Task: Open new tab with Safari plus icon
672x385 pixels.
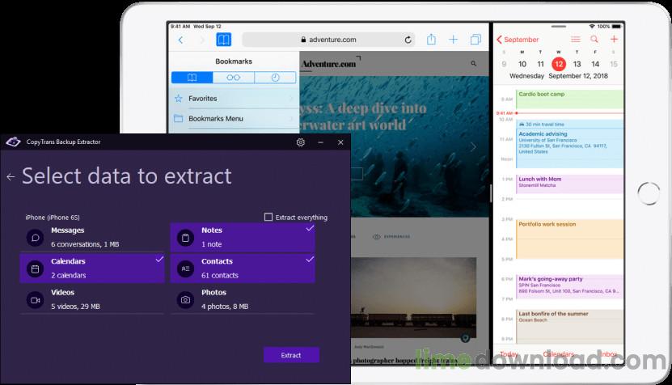Action: pyautogui.click(x=453, y=40)
